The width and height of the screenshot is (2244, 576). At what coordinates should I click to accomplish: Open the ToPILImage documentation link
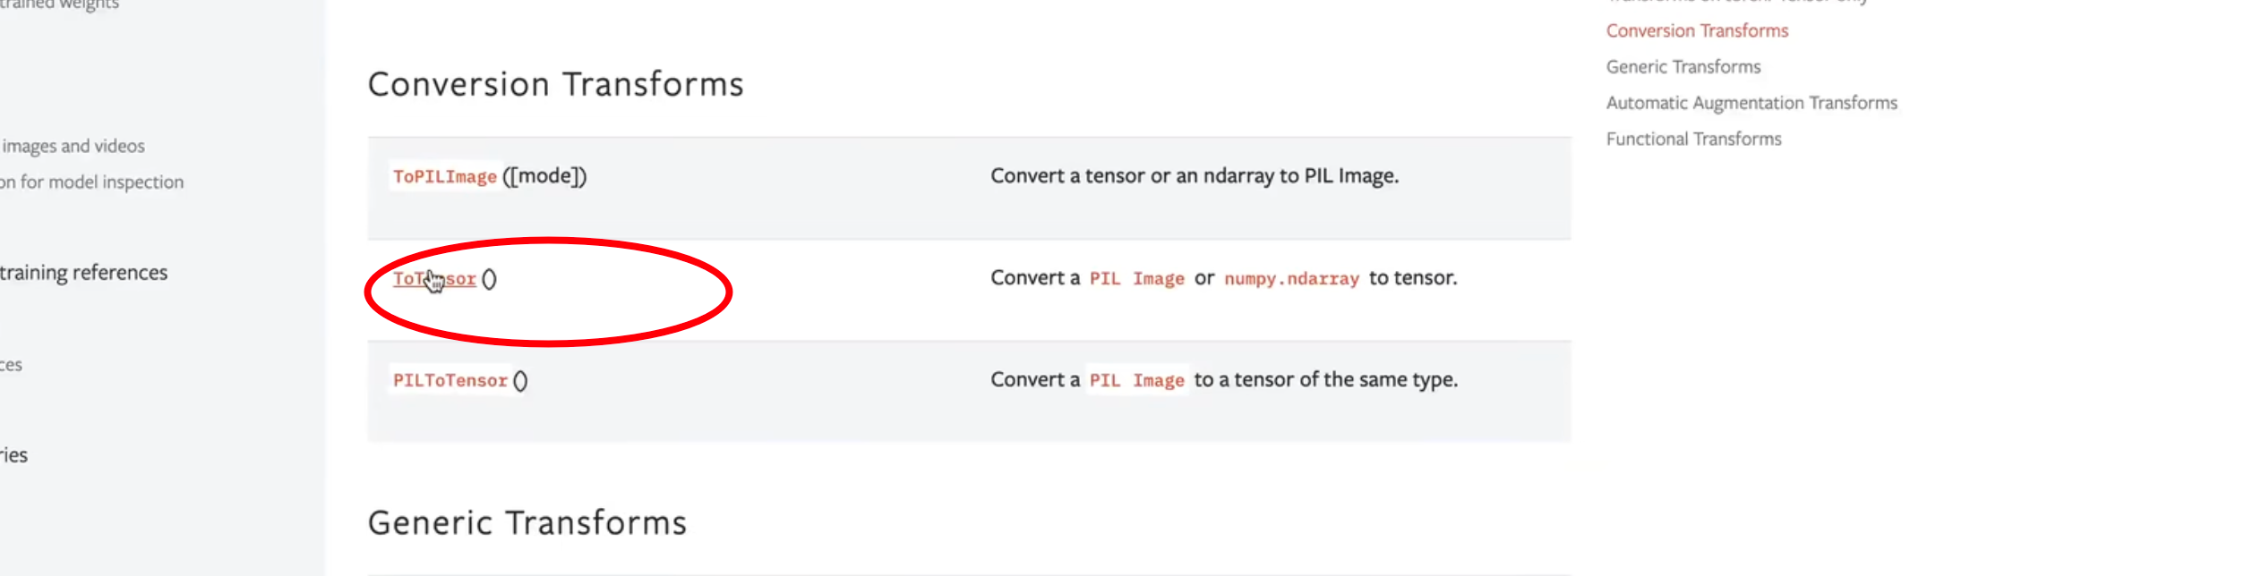444,176
